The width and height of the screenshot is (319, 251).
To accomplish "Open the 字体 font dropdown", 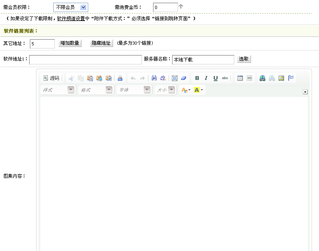I will click(134, 90).
